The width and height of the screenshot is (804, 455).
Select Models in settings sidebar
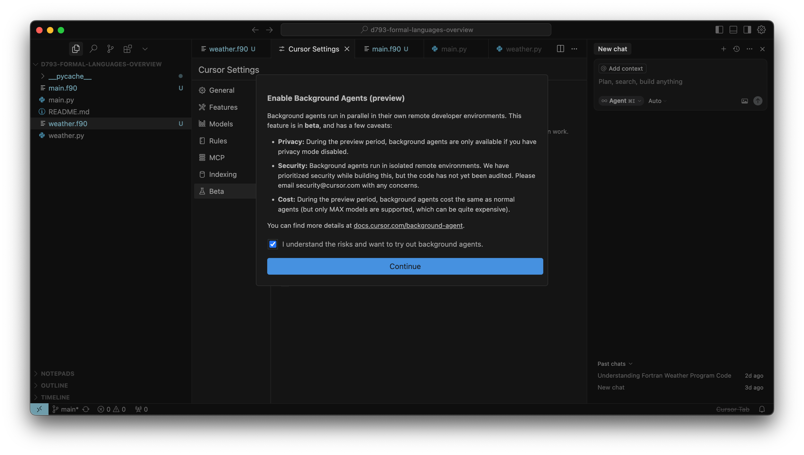[221, 124]
